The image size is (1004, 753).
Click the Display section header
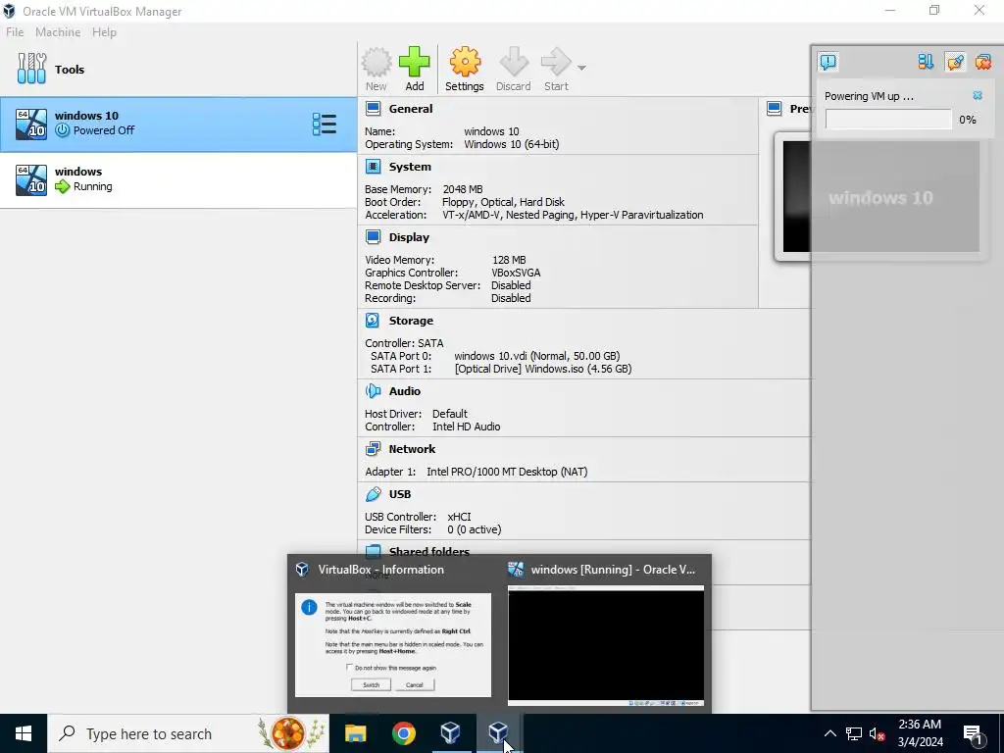409,237
